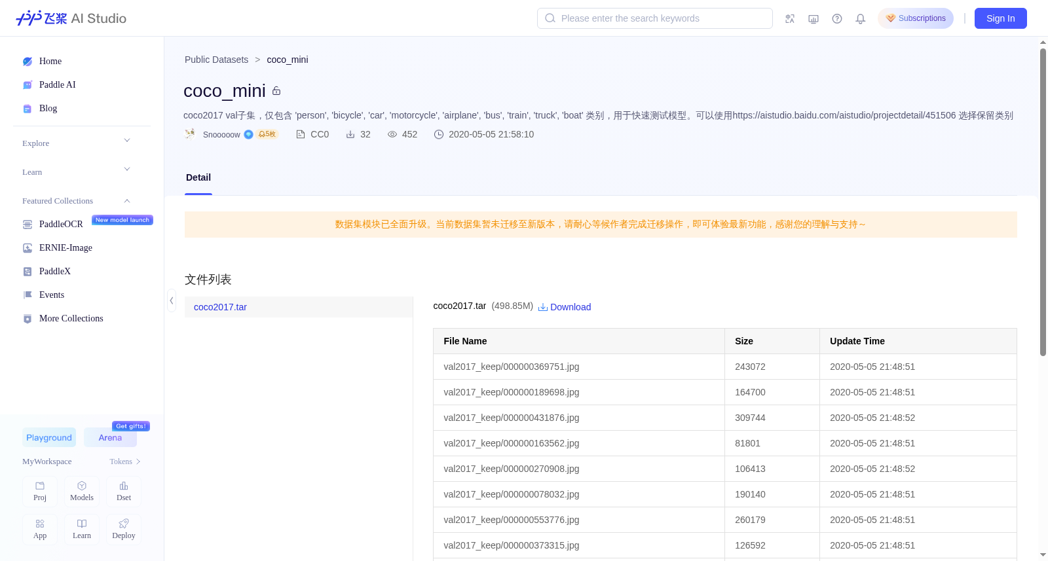Open the Dset workspace shortcut
1048x561 pixels.
(124, 492)
